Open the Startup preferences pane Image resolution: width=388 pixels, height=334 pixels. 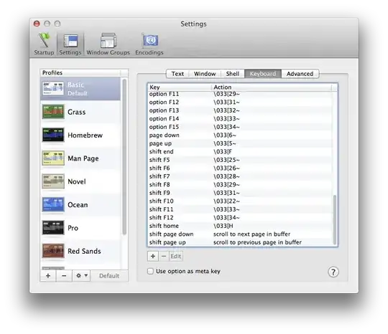(x=44, y=44)
